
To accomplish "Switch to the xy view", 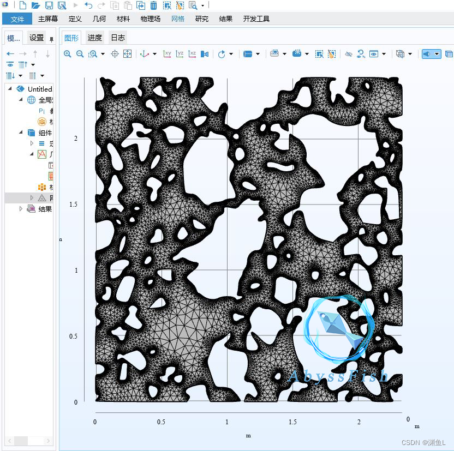I will (167, 54).
